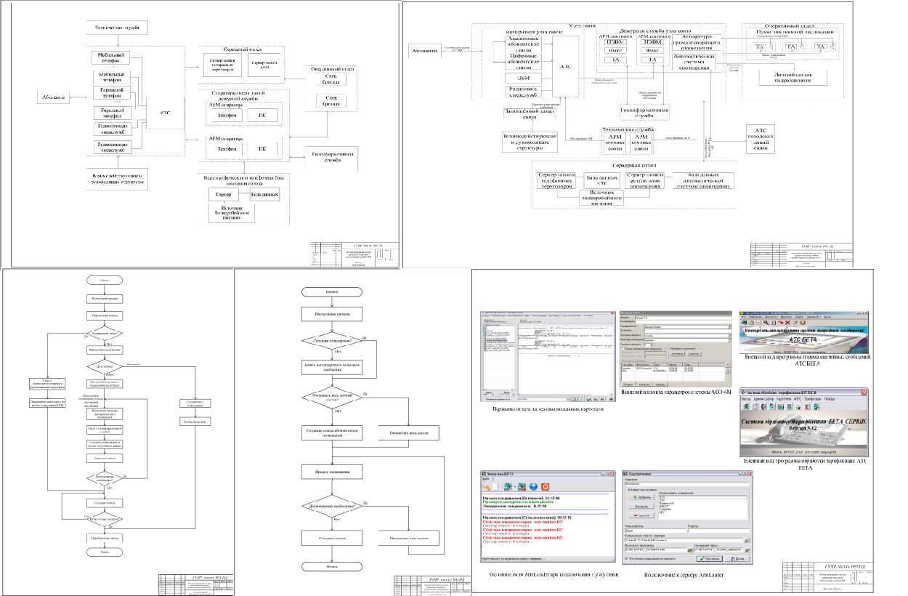Click the magnifier icon in АТС БЕТА emergency toolbar
Screen dimensions: 908x596
tap(766, 323)
